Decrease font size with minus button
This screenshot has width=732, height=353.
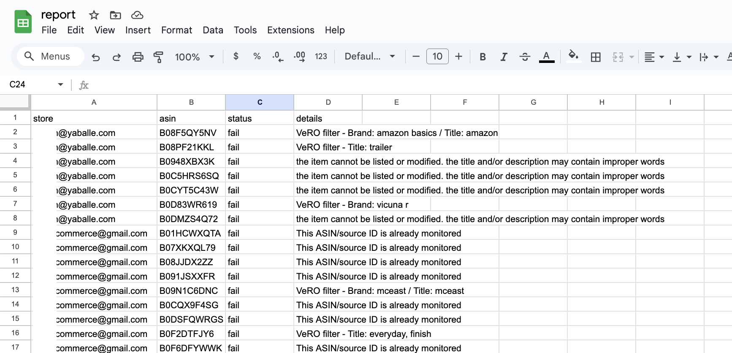pos(416,56)
